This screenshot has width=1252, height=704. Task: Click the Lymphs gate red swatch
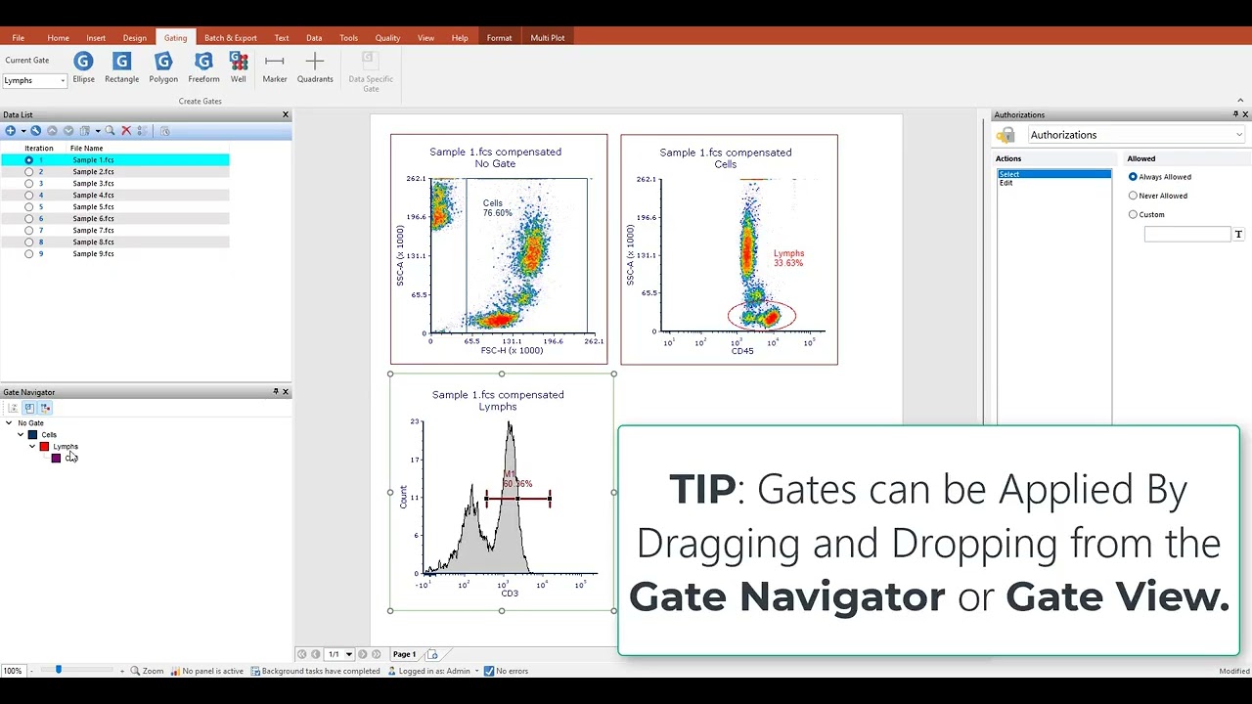tap(44, 447)
